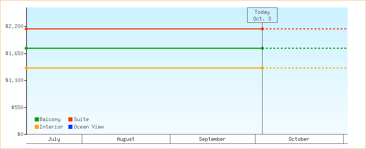Click the August month label
This screenshot has height=149, width=366.
(x=126, y=139)
